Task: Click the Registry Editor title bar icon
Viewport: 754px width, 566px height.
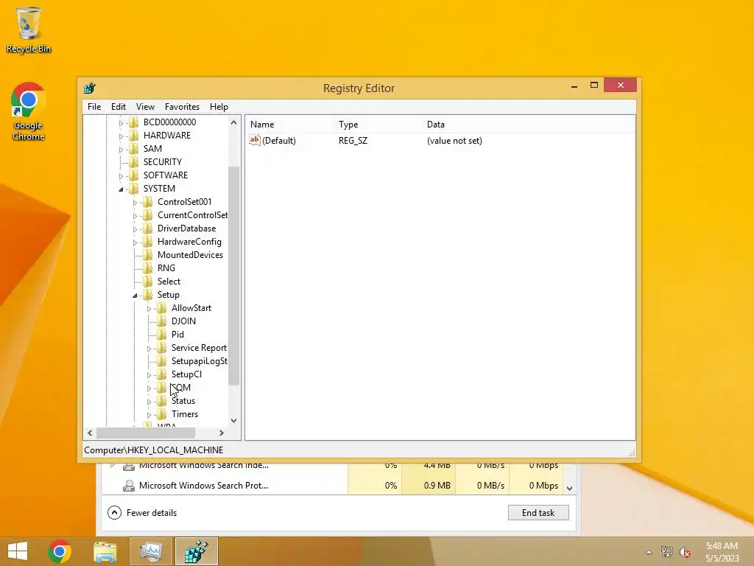Action: 89,88
